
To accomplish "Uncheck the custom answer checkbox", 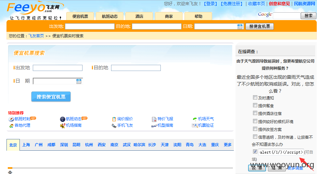I will [255, 151].
